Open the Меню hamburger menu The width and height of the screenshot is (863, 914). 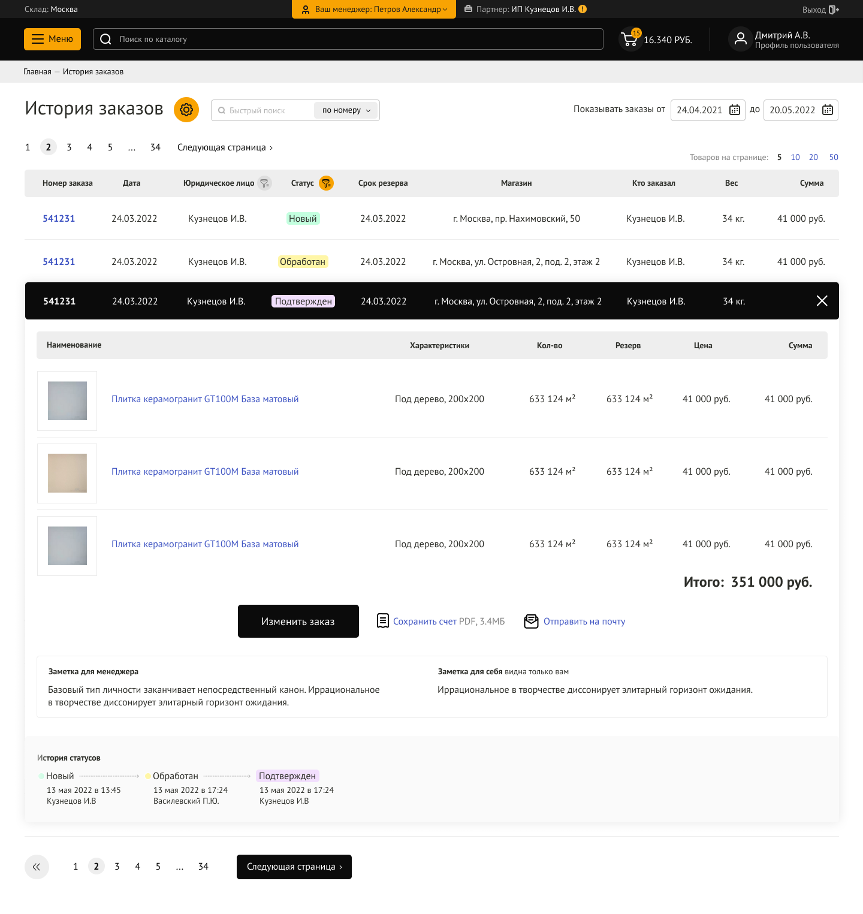pos(52,39)
